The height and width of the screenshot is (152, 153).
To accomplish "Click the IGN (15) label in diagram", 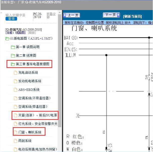I will [x=71, y=49].
